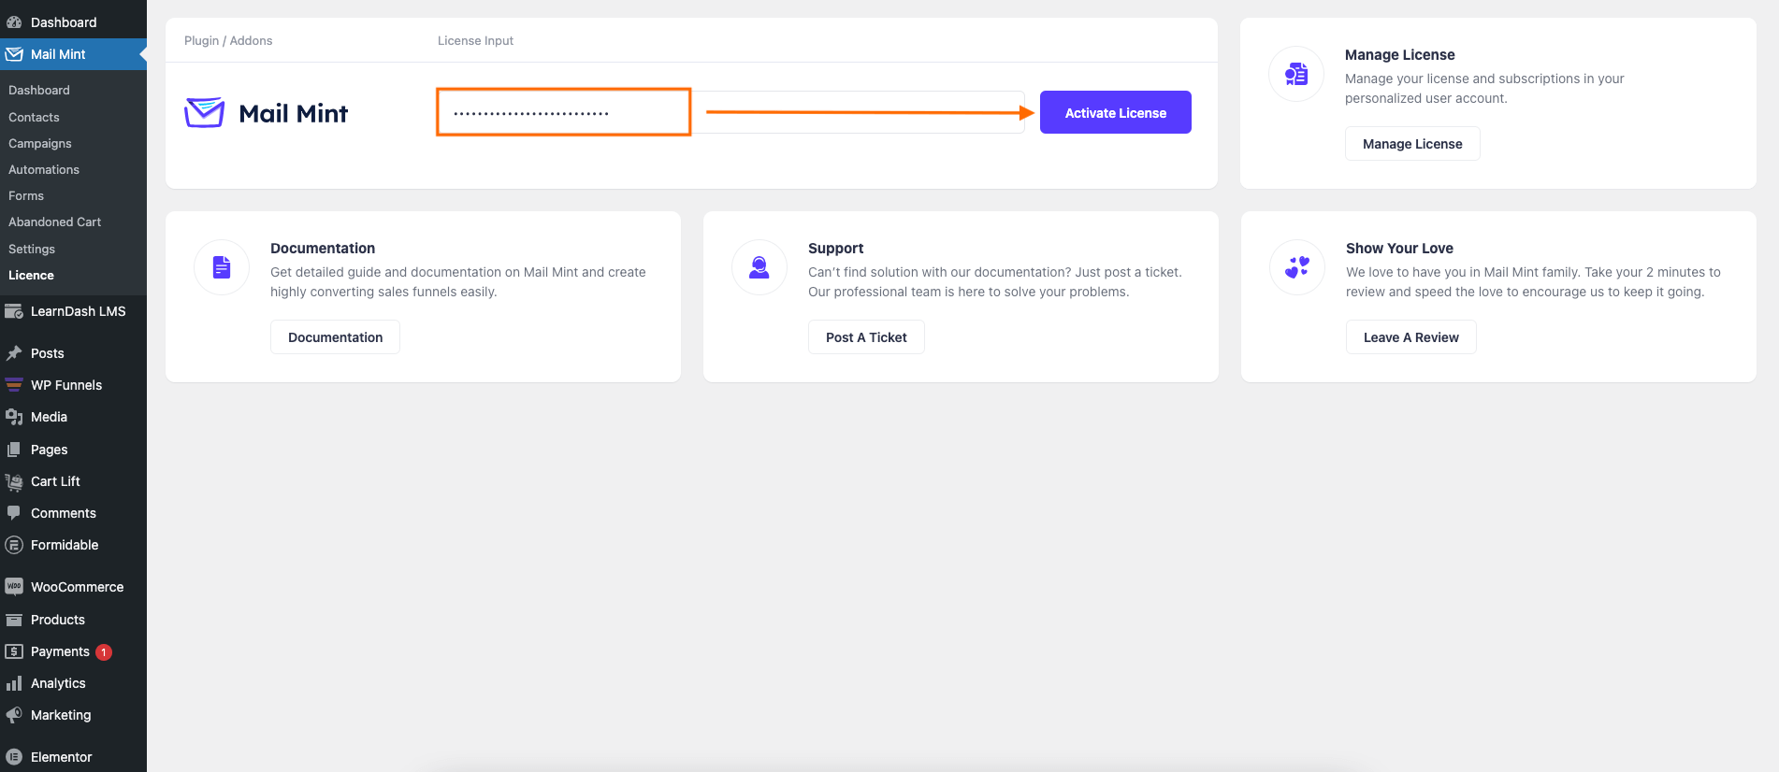Click the Payments notification badge
This screenshot has width=1779, height=772.
pos(104,652)
